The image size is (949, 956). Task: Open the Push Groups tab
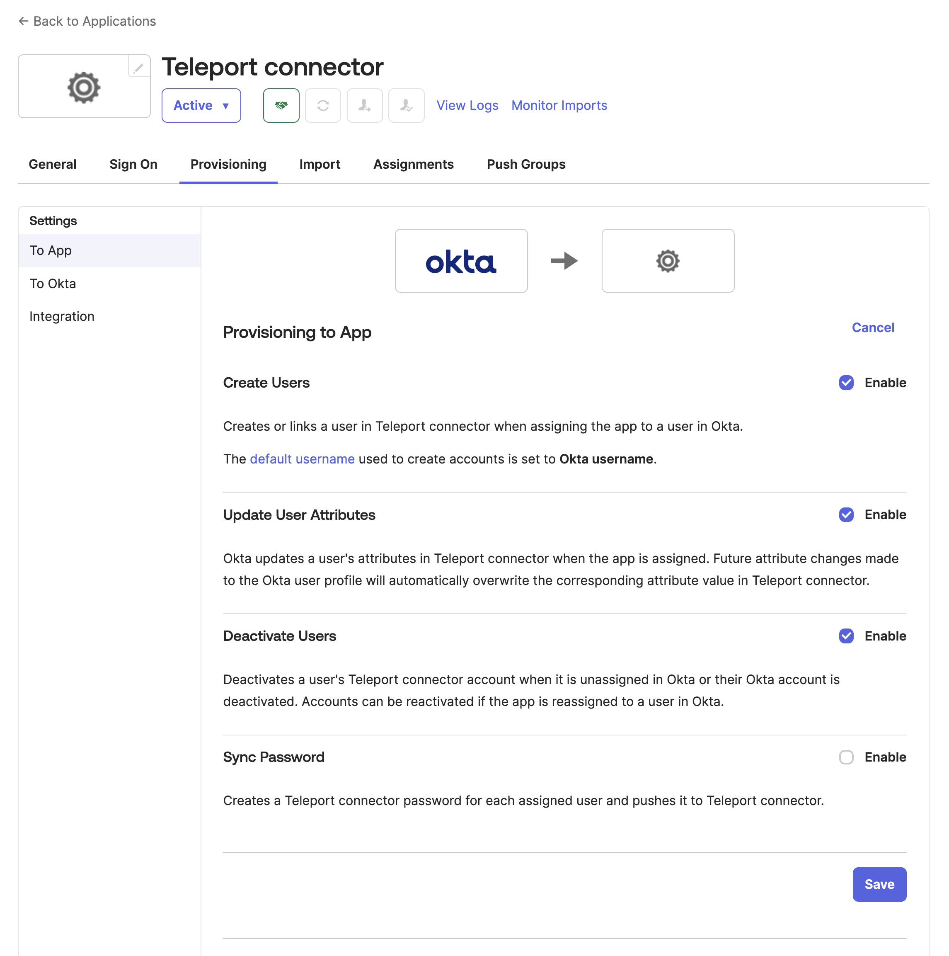(x=526, y=164)
